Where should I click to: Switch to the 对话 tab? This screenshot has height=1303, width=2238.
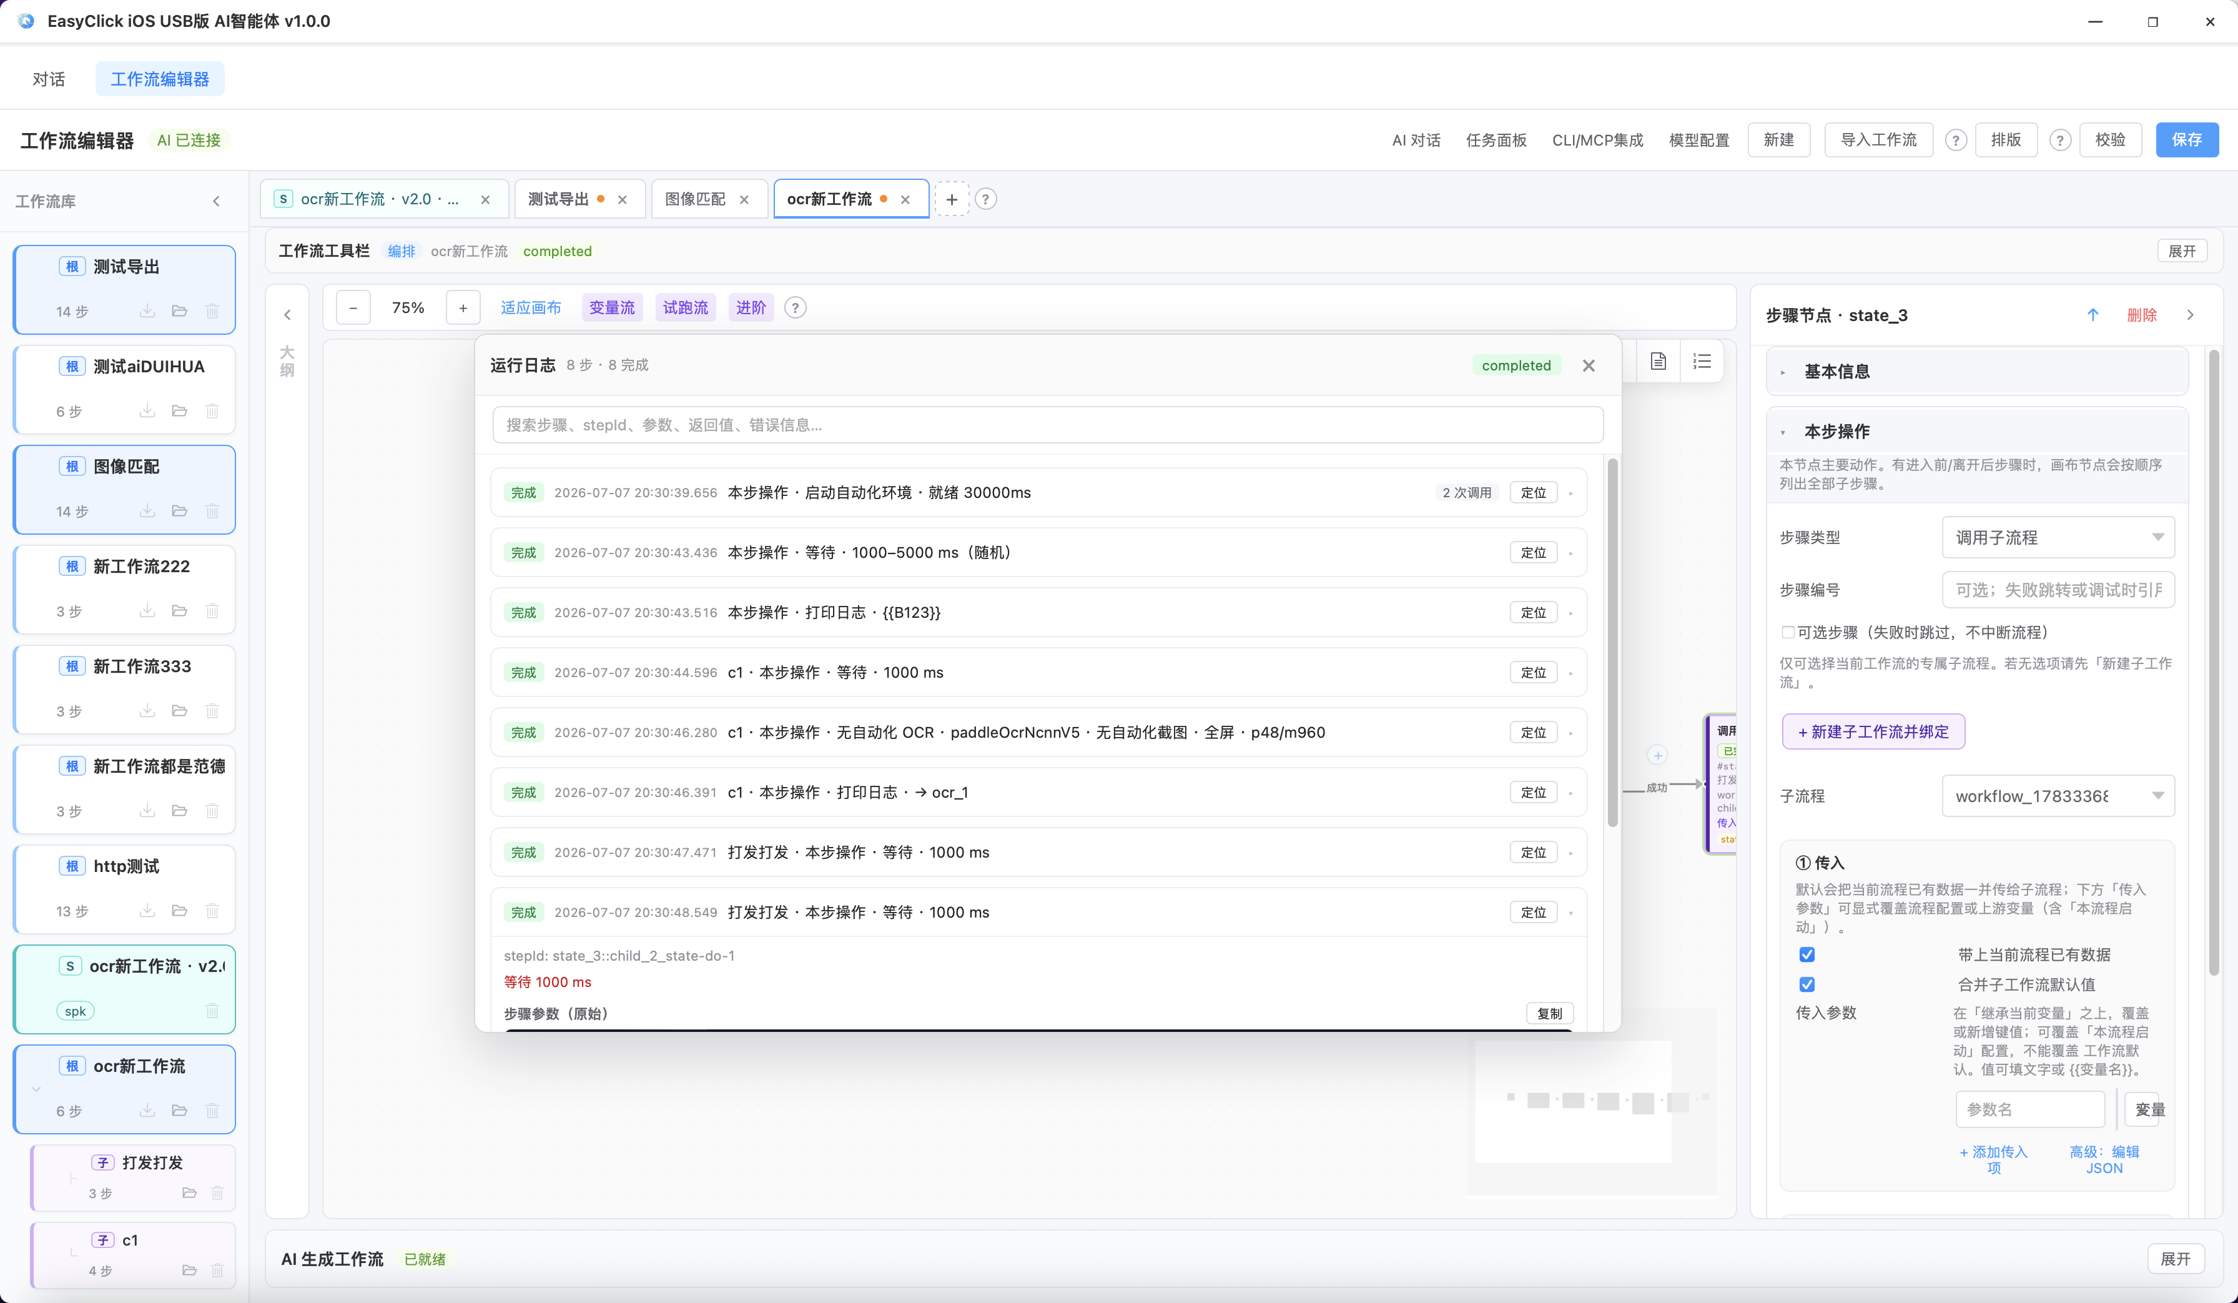pyautogui.click(x=49, y=79)
